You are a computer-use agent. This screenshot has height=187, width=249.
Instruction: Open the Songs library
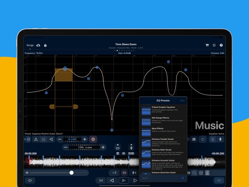[30, 45]
